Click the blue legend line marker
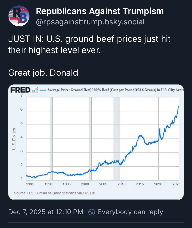The height and width of the screenshot is (228, 192). [x=43, y=90]
